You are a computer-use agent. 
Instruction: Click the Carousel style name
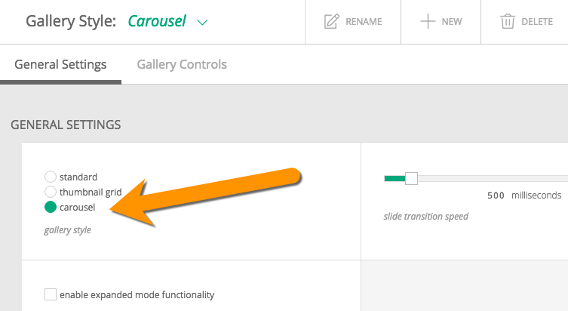157,21
